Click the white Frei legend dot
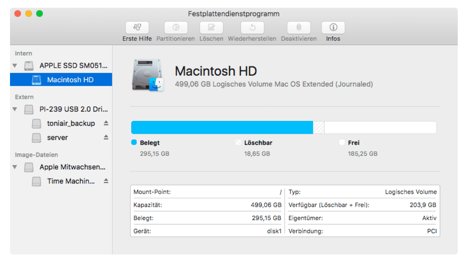This screenshot has width=464, height=262. [342, 142]
